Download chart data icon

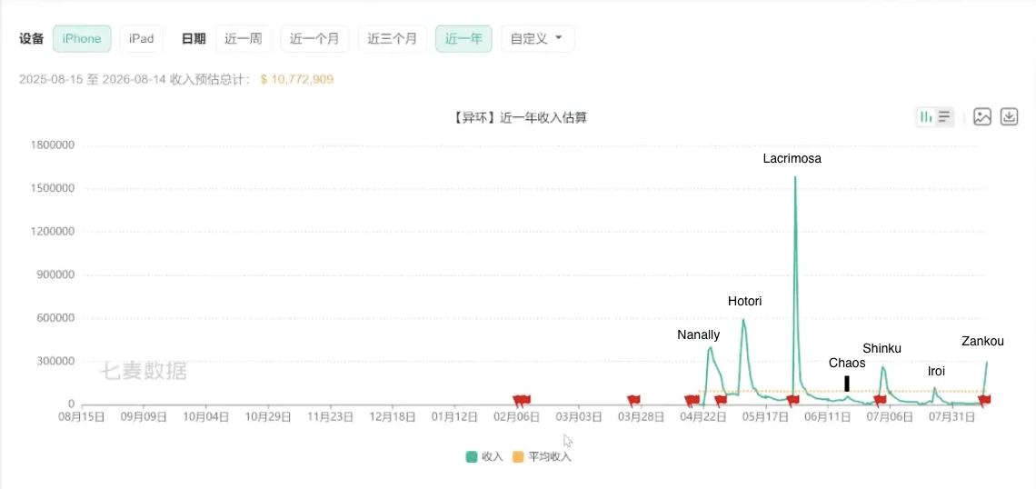pyautogui.click(x=1009, y=117)
